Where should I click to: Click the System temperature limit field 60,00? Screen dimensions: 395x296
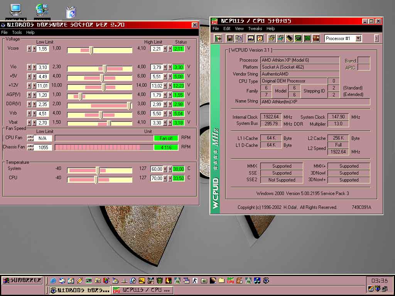157,169
